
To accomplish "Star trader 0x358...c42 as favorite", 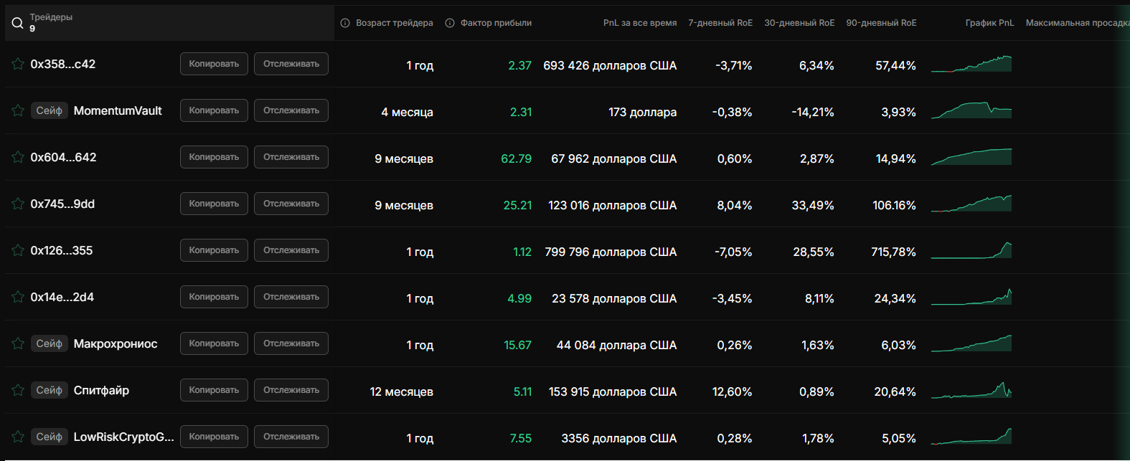I will (18, 64).
